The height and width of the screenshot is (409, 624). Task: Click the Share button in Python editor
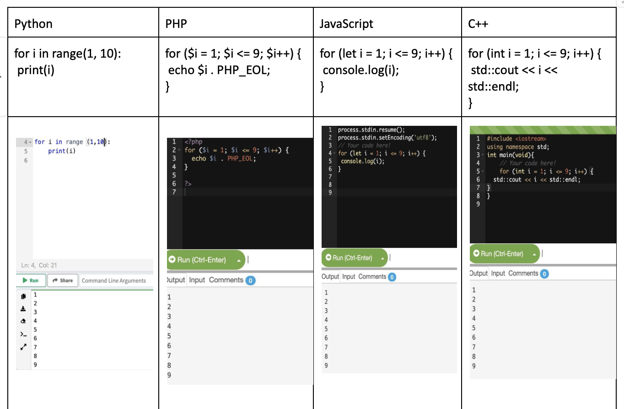(63, 280)
